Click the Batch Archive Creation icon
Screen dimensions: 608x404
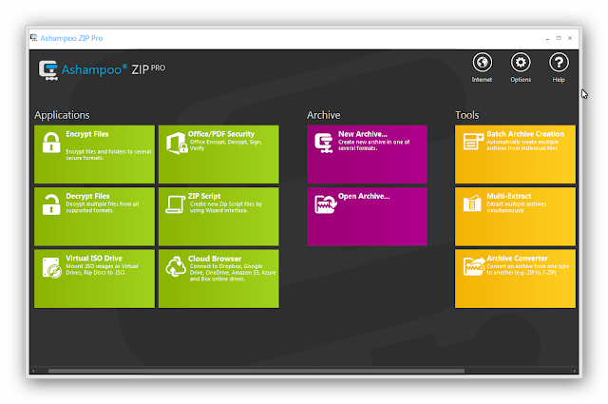pyautogui.click(x=473, y=142)
